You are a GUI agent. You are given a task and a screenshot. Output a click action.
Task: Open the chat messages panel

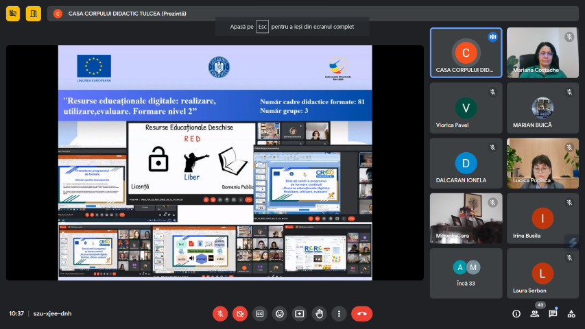coord(553,313)
